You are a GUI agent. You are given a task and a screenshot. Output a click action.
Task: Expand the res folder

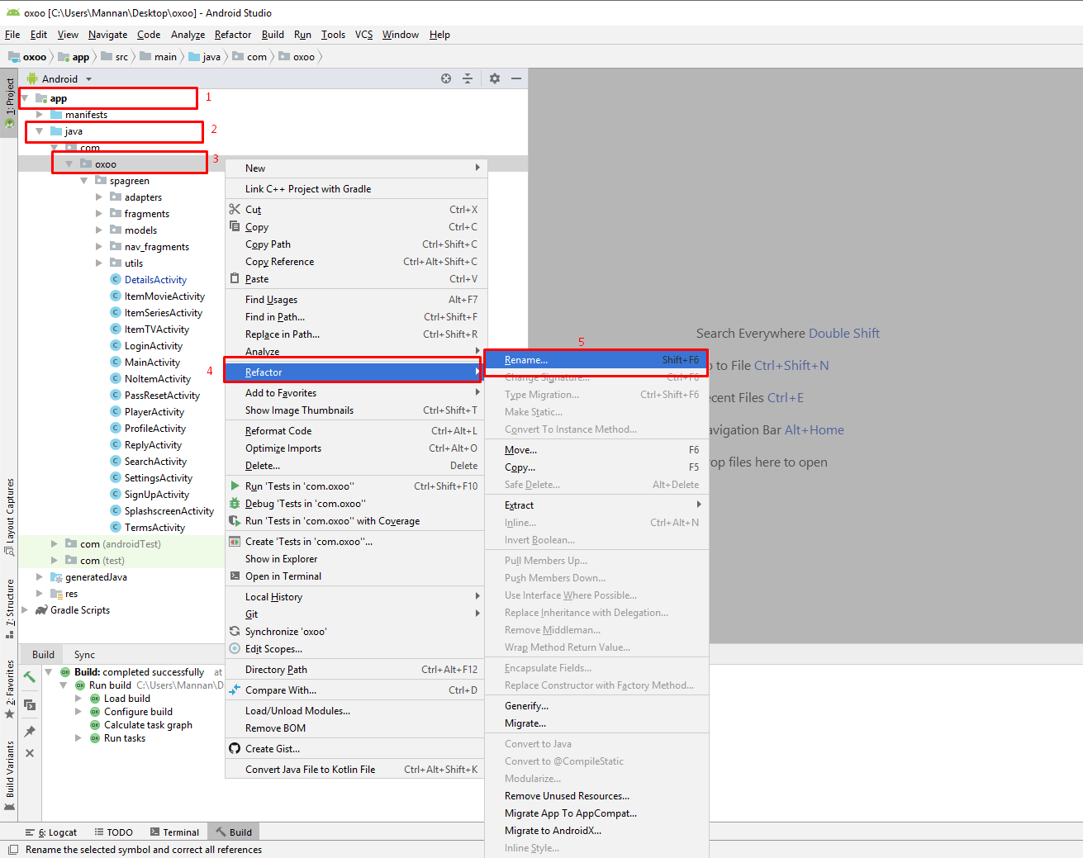tap(39, 594)
